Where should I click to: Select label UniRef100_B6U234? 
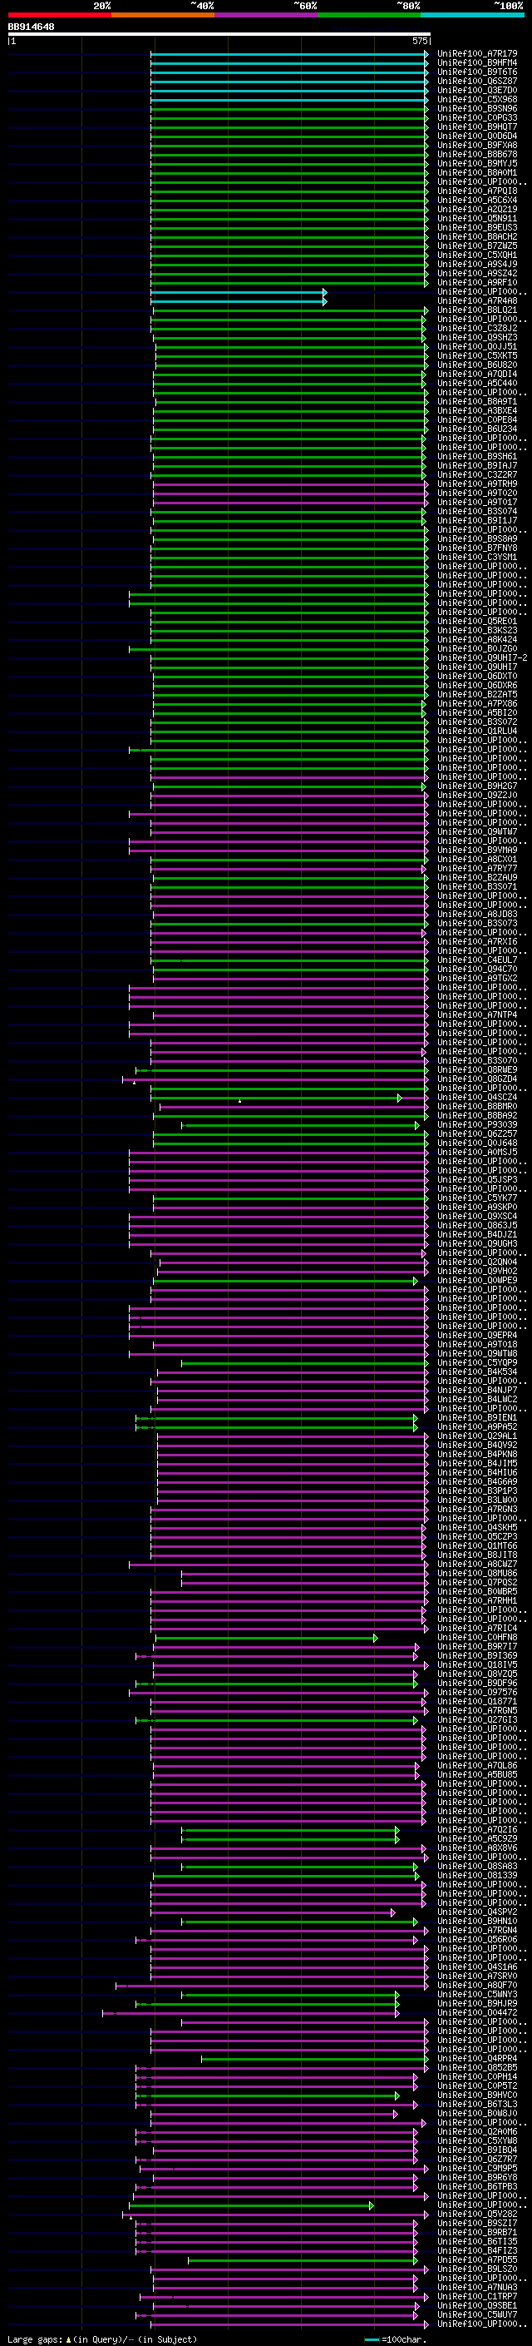(477, 429)
